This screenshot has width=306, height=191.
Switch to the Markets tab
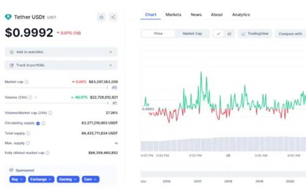tap(173, 15)
